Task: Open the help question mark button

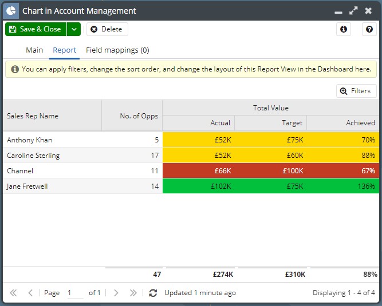Action: [x=369, y=29]
